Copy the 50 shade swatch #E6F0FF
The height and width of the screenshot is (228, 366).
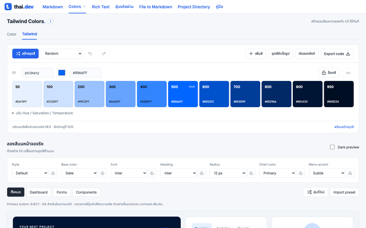(27, 94)
